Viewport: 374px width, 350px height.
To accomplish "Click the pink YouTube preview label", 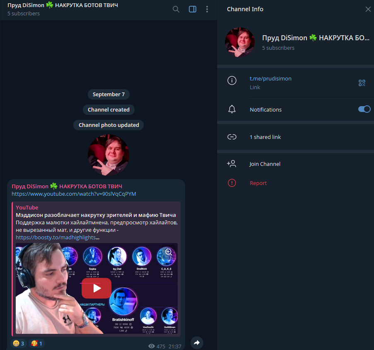I will click(x=27, y=207).
